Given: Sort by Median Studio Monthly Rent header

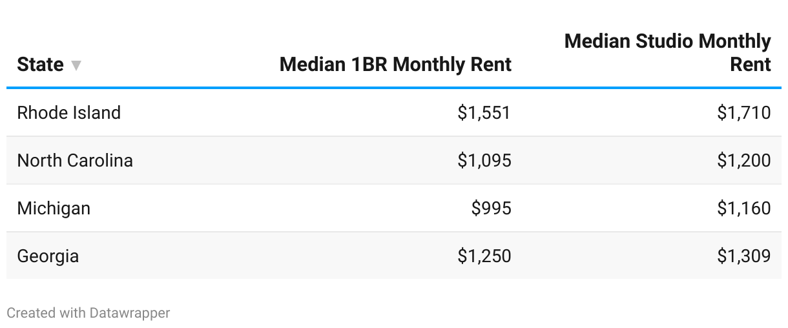Looking at the screenshot, I should (x=668, y=53).
